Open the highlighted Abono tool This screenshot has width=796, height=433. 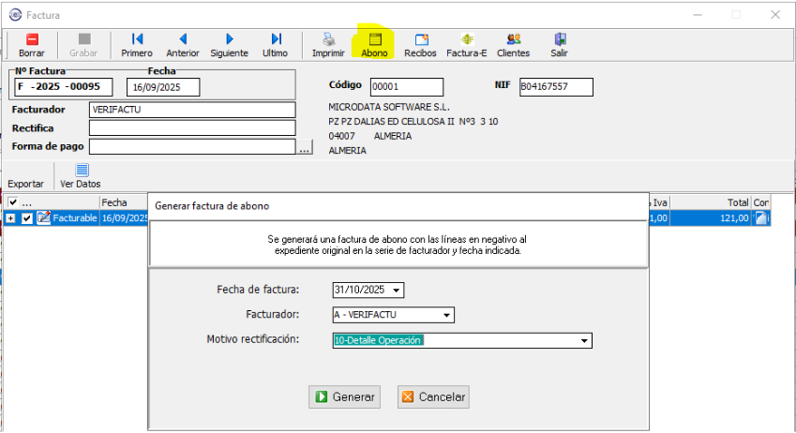375,40
